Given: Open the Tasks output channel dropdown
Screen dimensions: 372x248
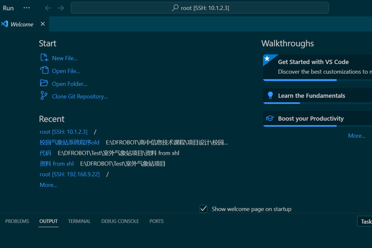Looking at the screenshot, I should coord(365,221).
